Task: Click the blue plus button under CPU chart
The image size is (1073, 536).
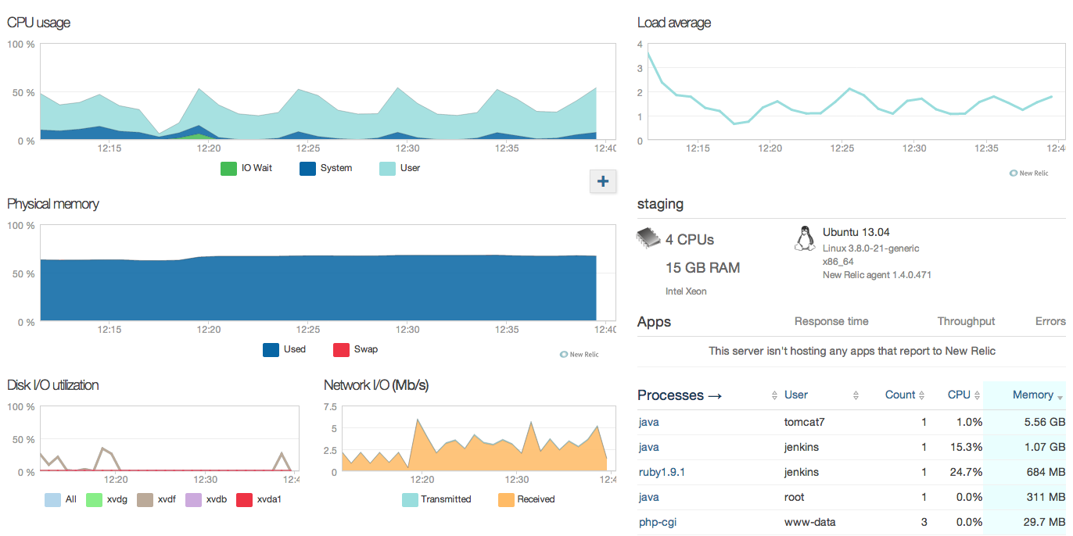Action: point(603,181)
